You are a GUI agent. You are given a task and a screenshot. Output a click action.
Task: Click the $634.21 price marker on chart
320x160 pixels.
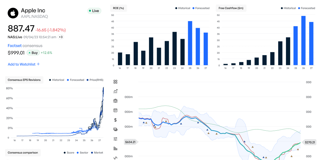coord(130,142)
